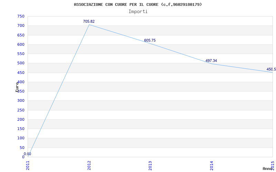Click the 550 y-axis value
276x172 pixels.
(21, 54)
